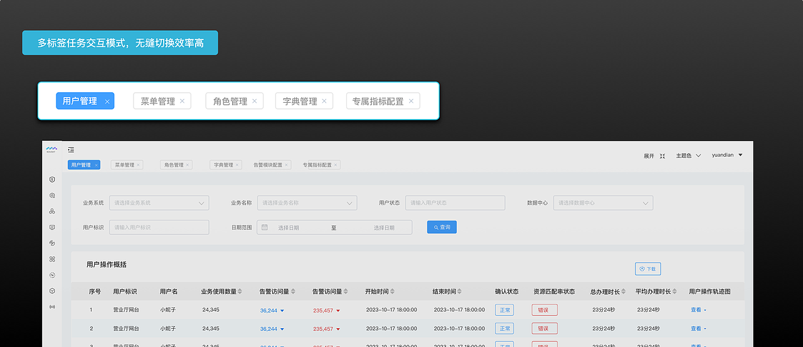
Task: Click the blue 查询 search button
Action: [442, 227]
